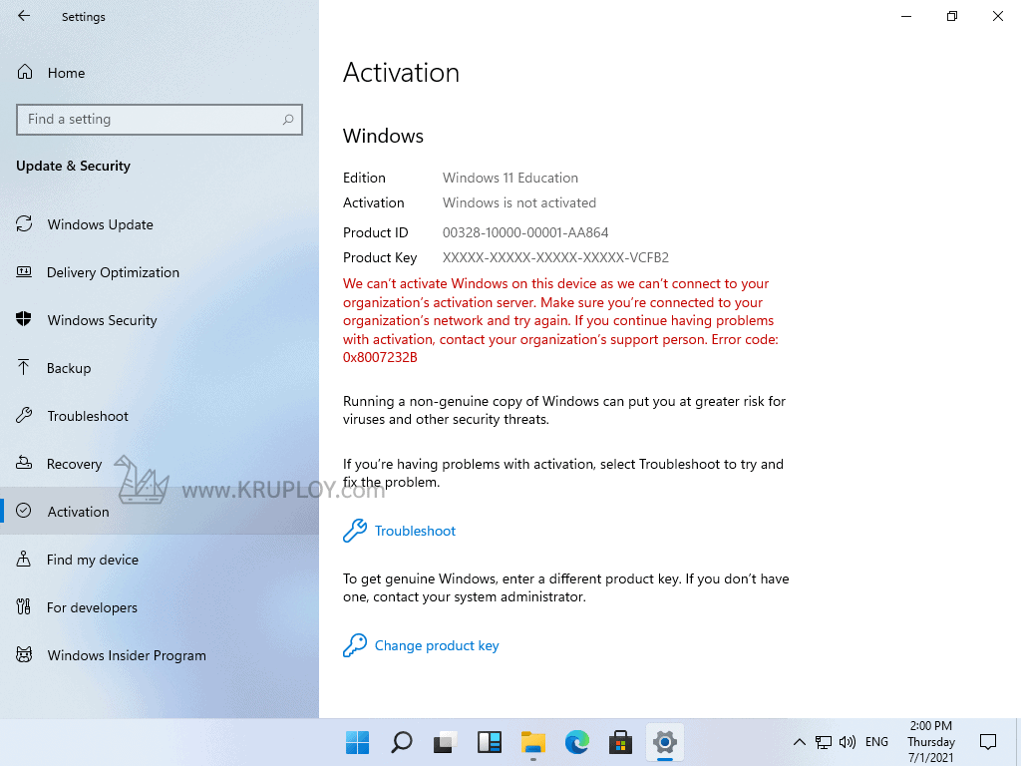Open the notification center icon

988,741
